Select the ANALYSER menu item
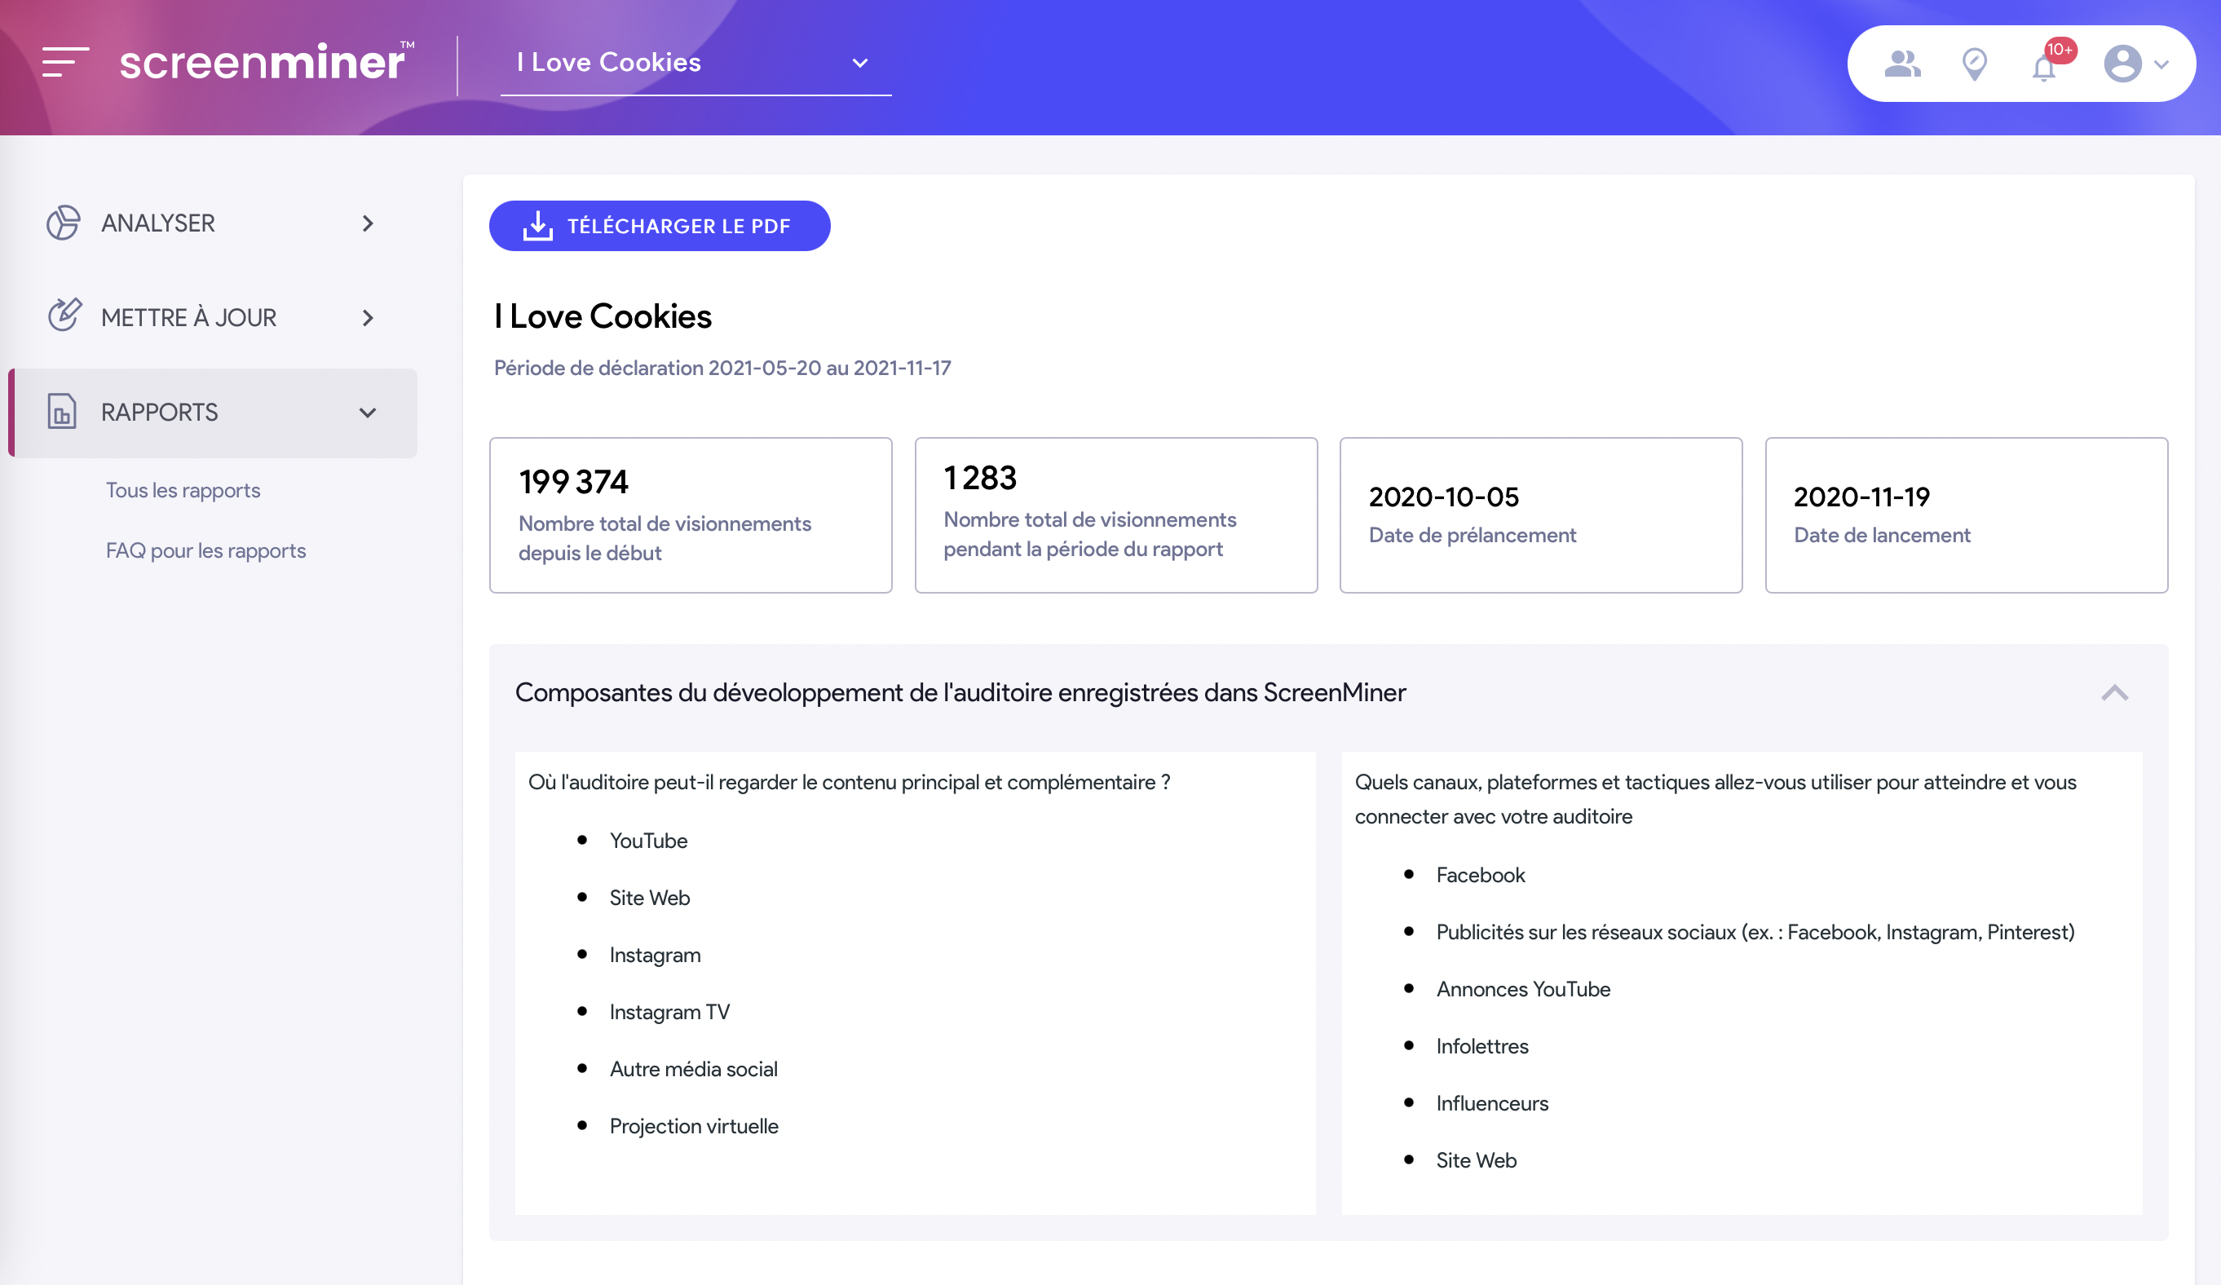This screenshot has width=2221, height=1285. point(213,223)
